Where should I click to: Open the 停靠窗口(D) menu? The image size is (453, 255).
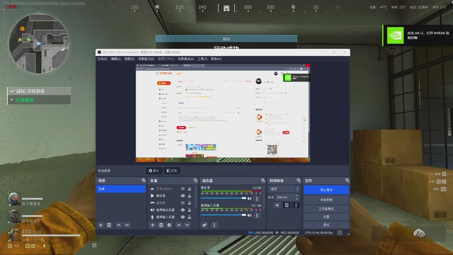click(x=146, y=59)
